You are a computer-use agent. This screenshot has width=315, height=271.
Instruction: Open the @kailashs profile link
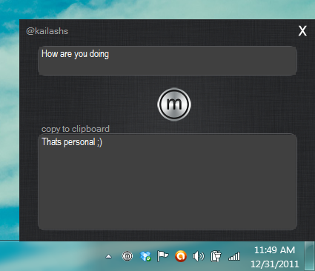[47, 31]
